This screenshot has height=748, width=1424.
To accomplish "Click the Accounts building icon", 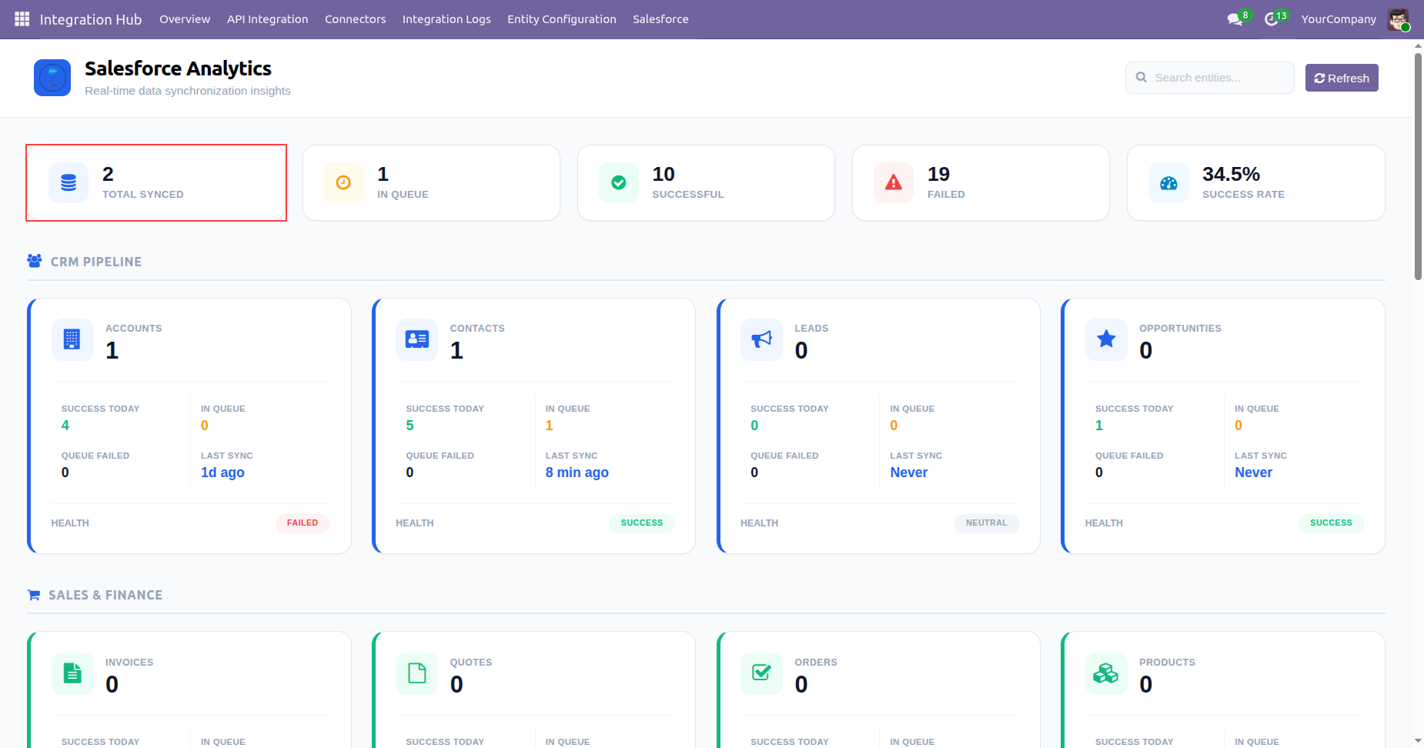I will [72, 339].
